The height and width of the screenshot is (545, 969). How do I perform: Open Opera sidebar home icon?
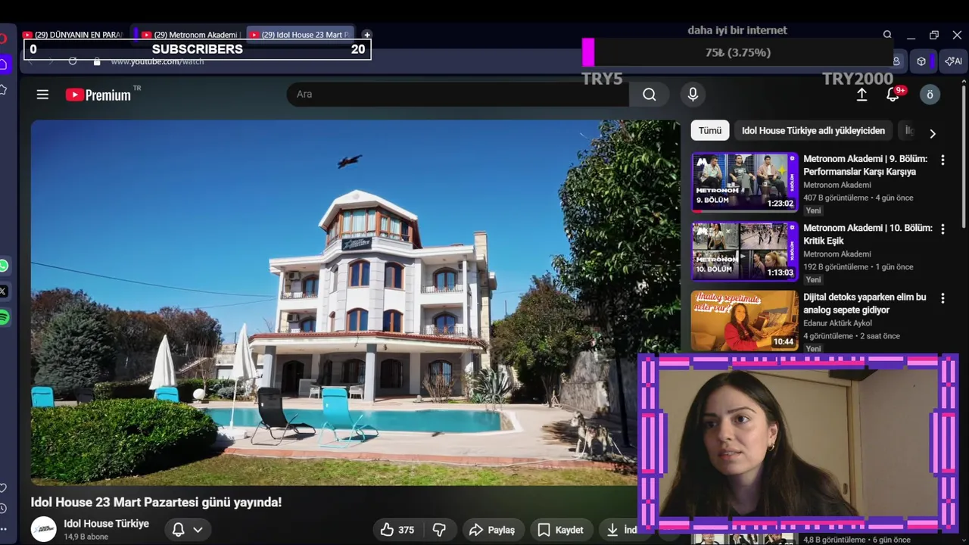click(3, 64)
